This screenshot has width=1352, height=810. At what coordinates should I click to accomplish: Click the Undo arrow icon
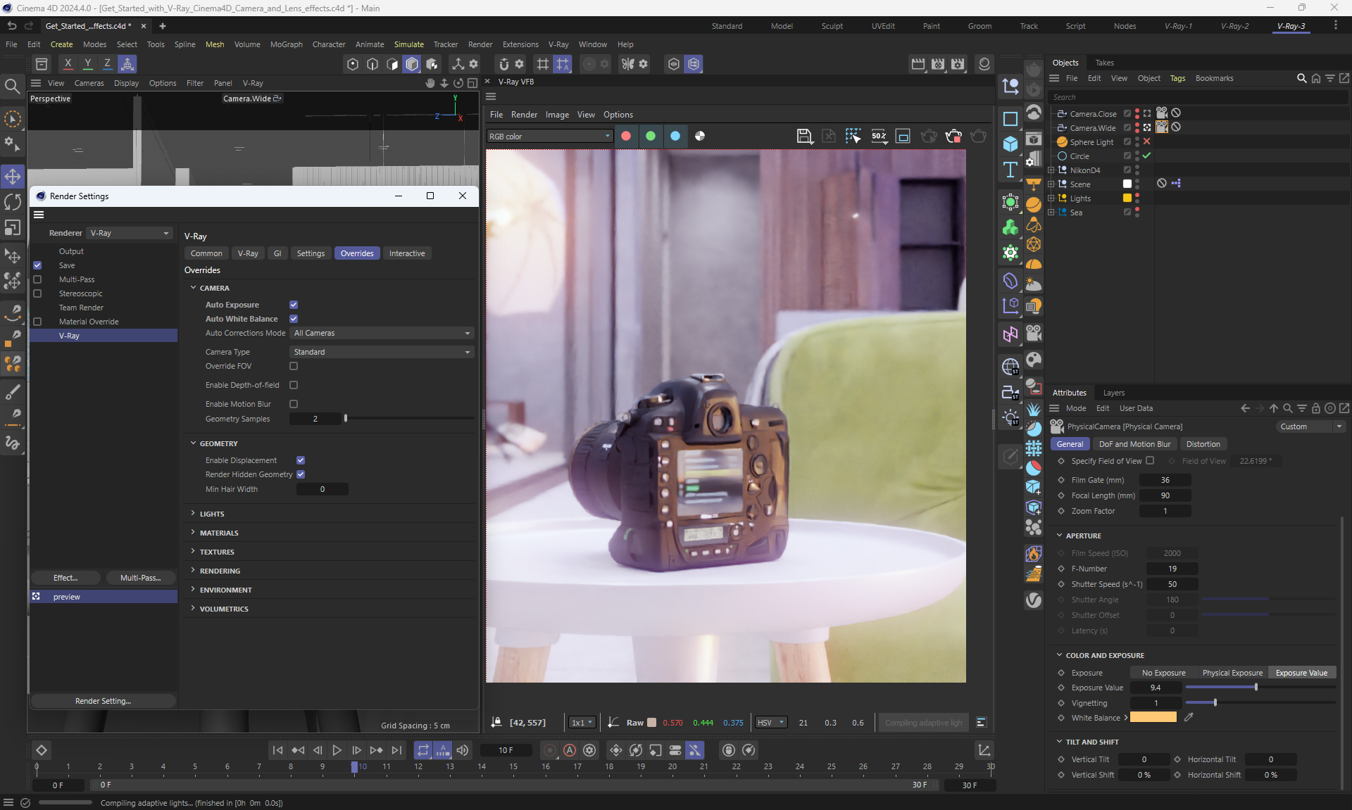pos(12,26)
